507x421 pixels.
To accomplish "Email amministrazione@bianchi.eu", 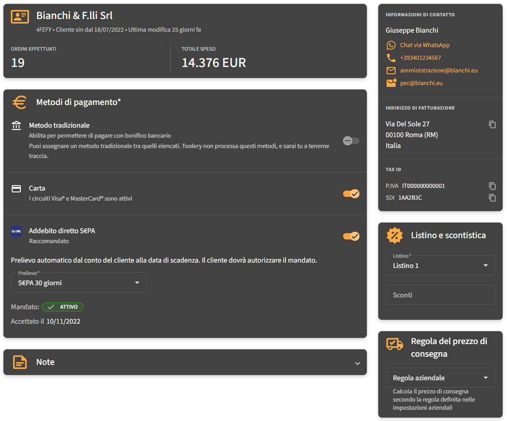I will pyautogui.click(x=439, y=71).
